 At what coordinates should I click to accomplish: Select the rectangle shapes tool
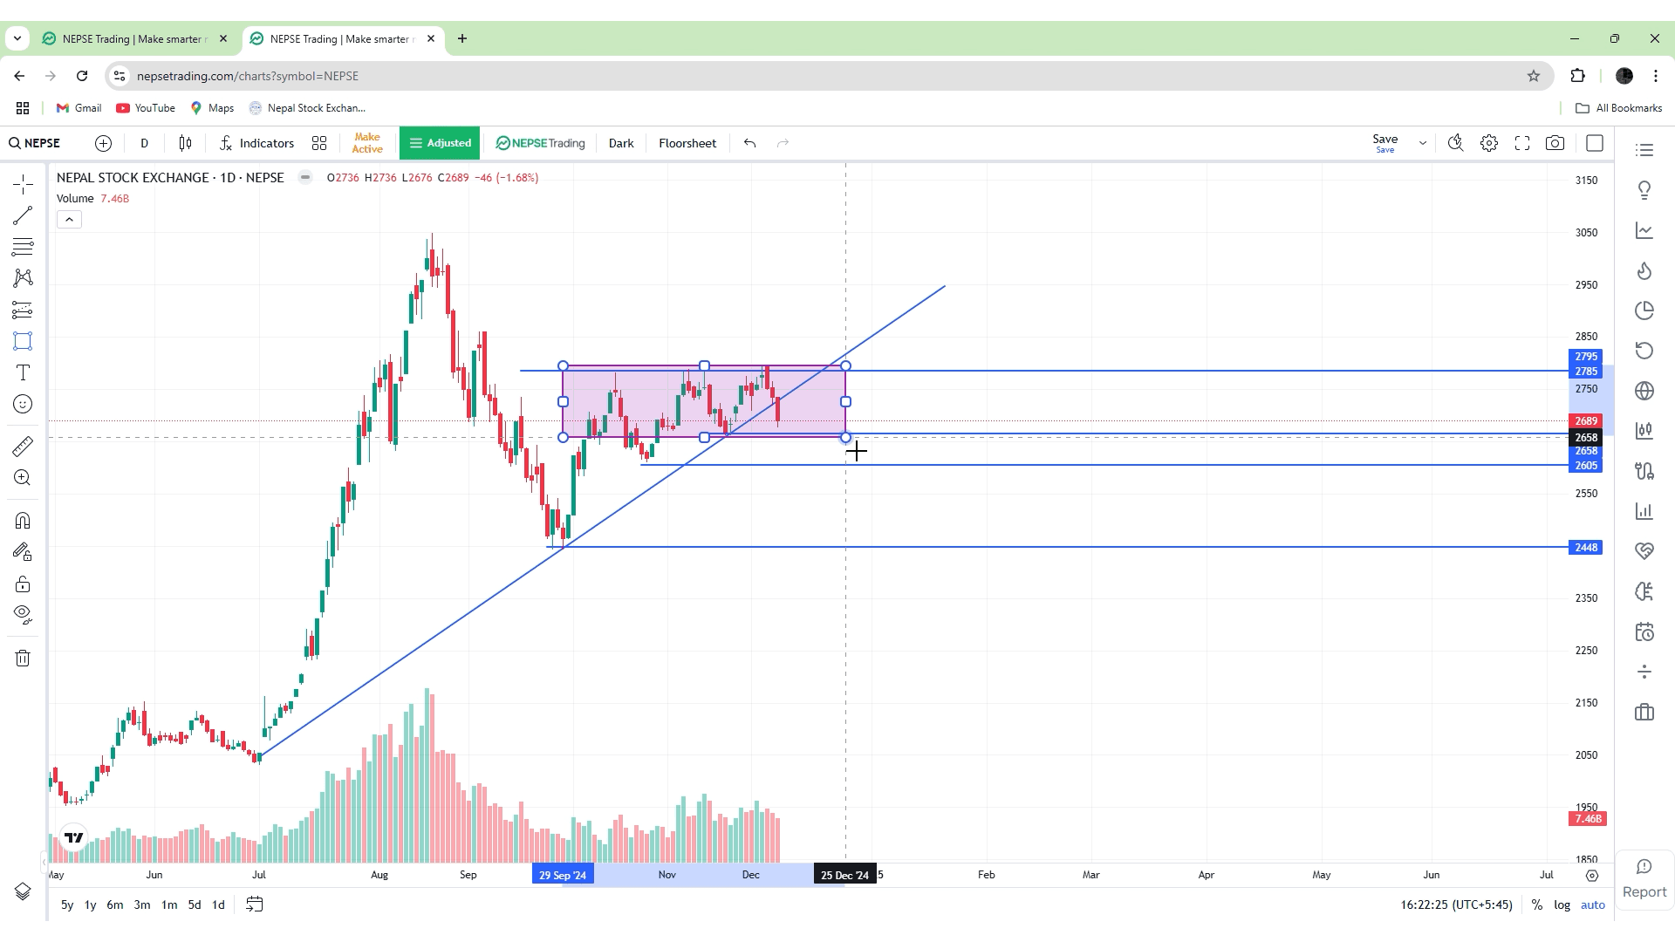click(x=23, y=341)
